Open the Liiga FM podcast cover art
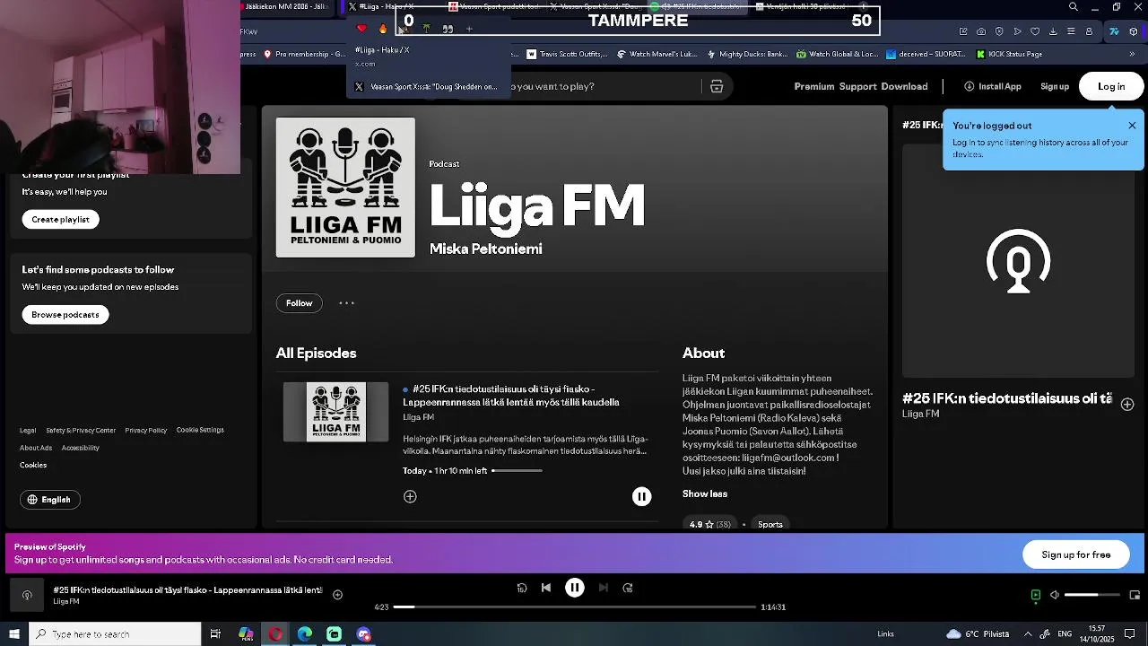 click(x=345, y=188)
